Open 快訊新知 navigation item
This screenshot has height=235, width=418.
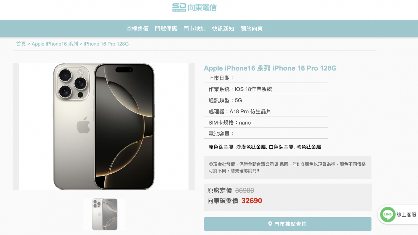[223, 29]
